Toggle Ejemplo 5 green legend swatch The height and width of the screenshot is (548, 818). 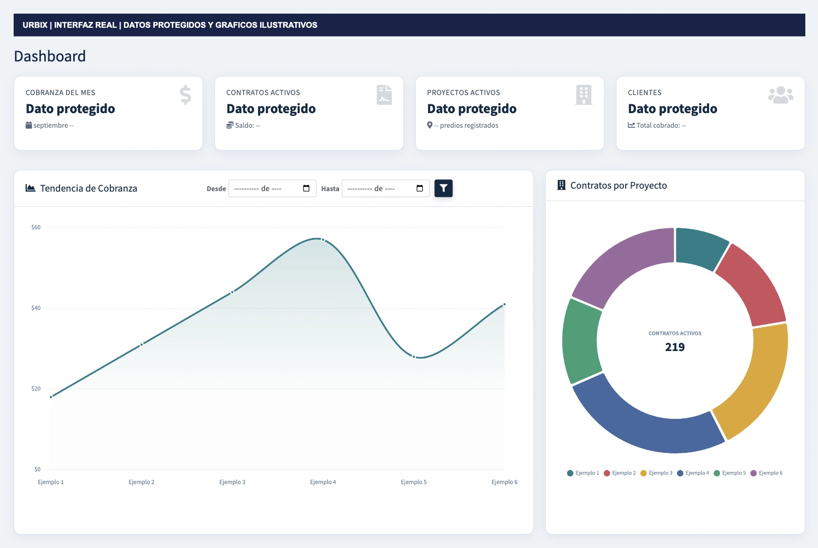coord(717,473)
